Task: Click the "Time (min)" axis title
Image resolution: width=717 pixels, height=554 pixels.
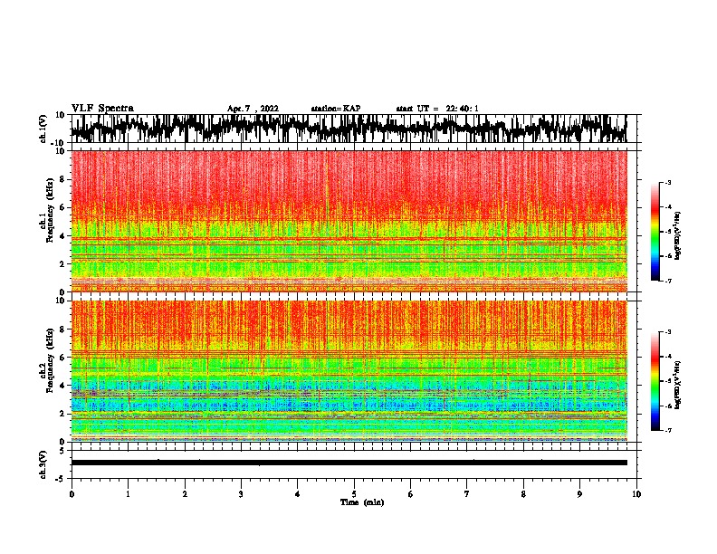Action: click(x=362, y=502)
